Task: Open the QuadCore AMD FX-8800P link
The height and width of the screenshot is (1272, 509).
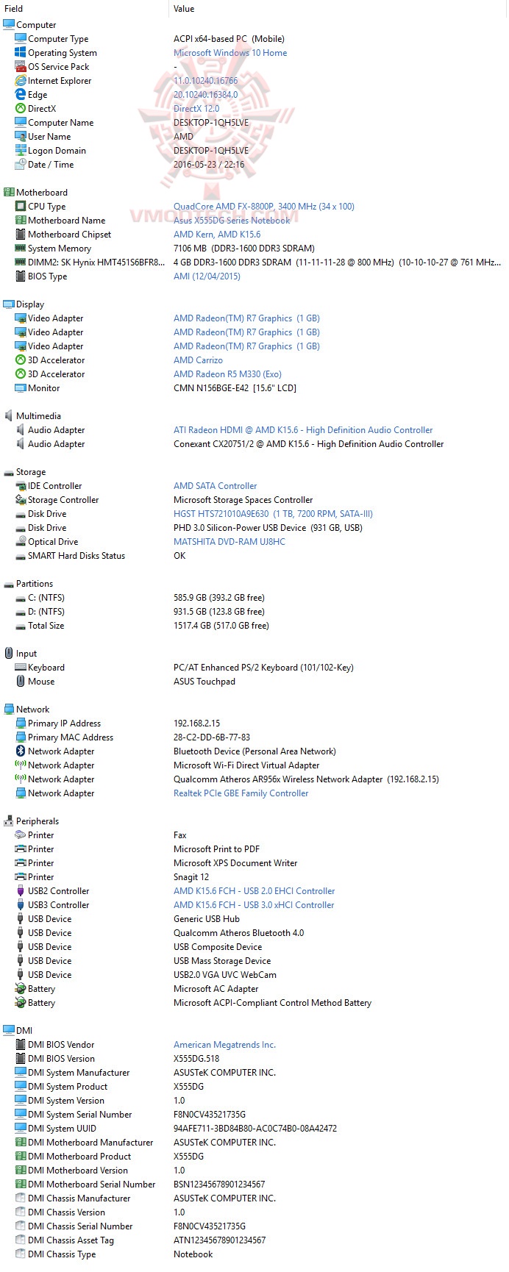Action: pyautogui.click(x=264, y=207)
